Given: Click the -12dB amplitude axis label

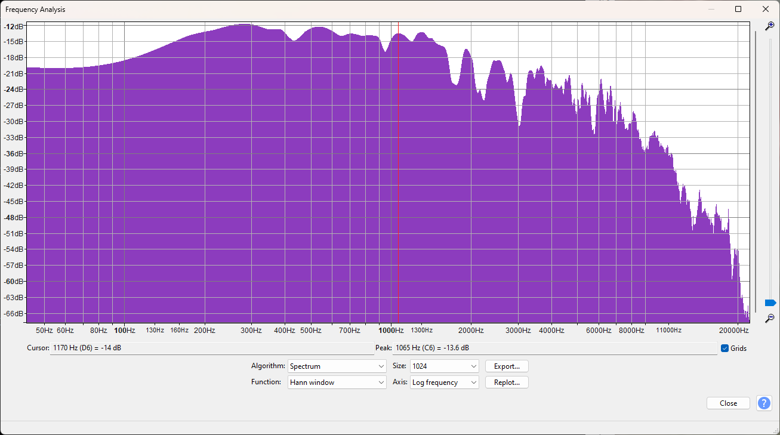Looking at the screenshot, I should 14,27.
